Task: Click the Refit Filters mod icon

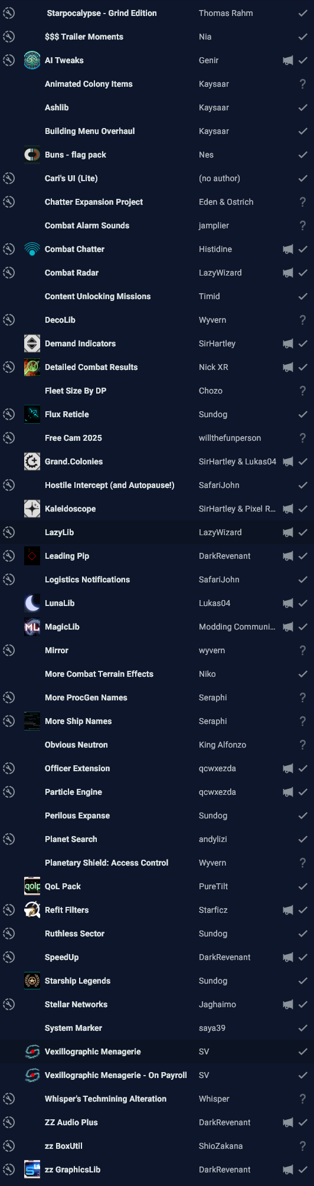Action: 32,910
